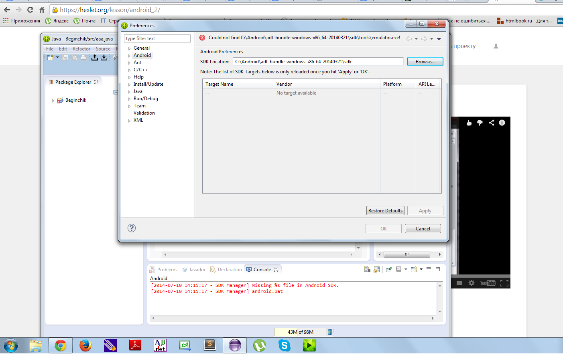The image size is (563, 357).
Task: Toggle Scroll Lock in the Console toolbar
Action: [376, 270]
